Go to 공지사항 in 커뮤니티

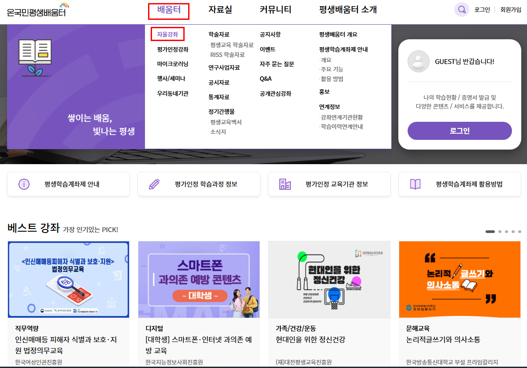click(x=270, y=34)
